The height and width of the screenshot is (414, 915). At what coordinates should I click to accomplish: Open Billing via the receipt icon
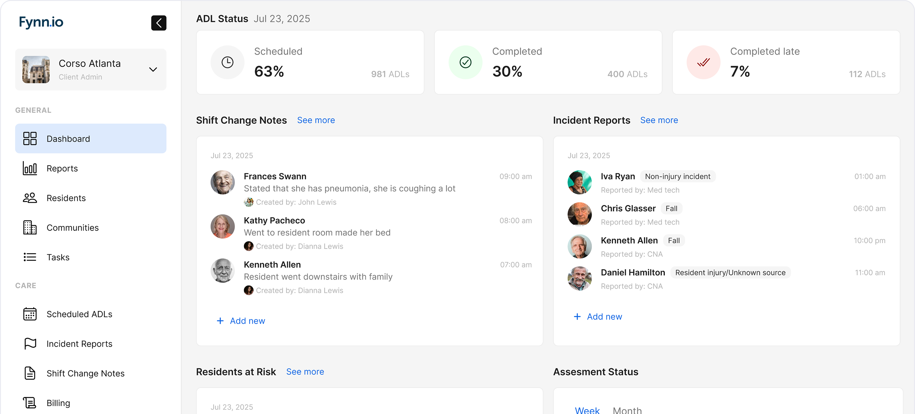tap(30, 403)
